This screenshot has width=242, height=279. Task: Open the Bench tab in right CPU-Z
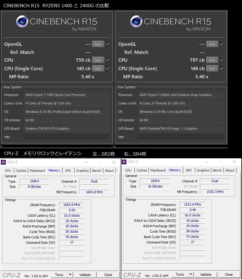217,170
